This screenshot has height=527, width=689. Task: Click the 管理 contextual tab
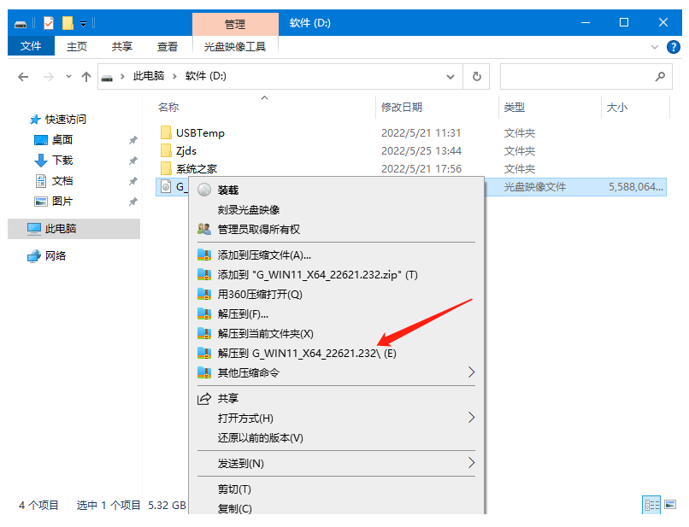tap(235, 24)
